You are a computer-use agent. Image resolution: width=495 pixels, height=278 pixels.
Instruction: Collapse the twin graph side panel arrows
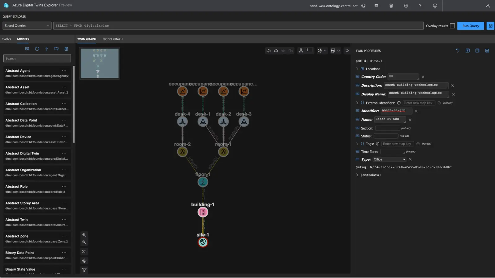point(347,51)
